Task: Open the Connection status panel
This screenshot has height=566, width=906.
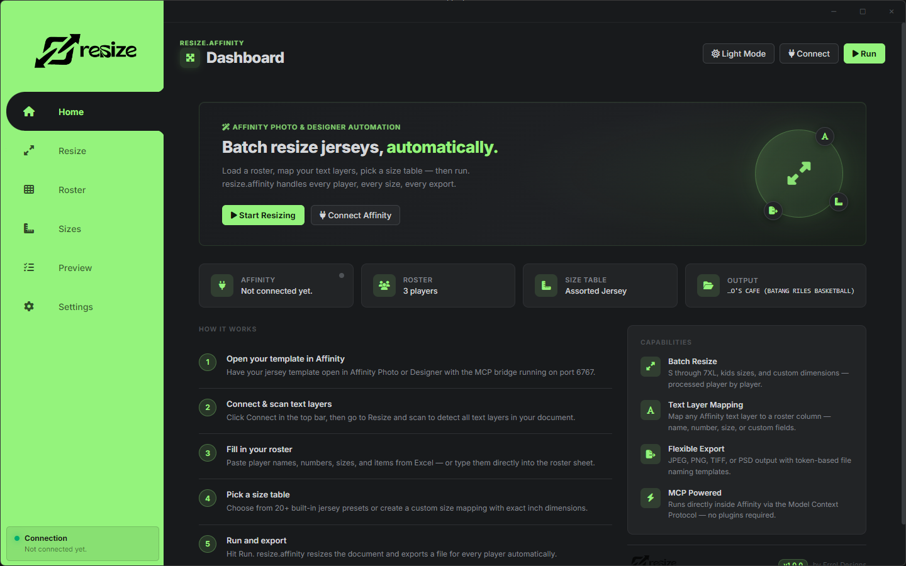Action: tap(82, 543)
